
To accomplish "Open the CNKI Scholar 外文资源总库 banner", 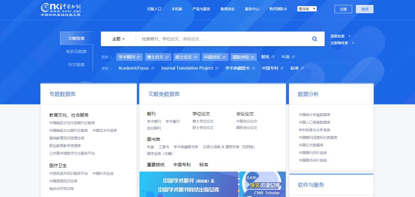I will (263, 184).
